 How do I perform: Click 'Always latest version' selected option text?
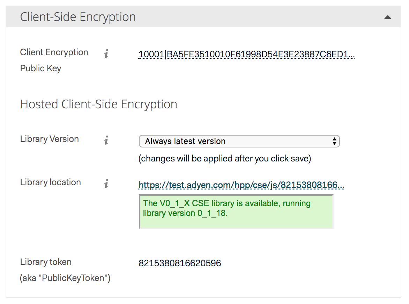tap(185, 141)
